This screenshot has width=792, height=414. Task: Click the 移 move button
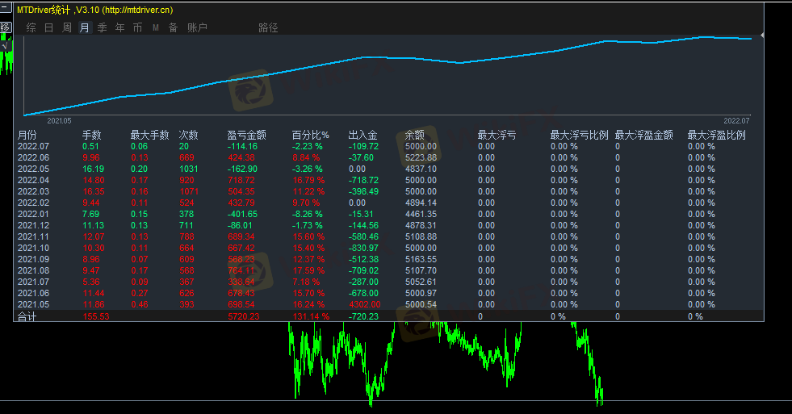click(6, 27)
